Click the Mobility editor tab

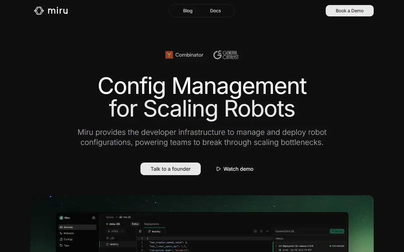(x=154, y=232)
